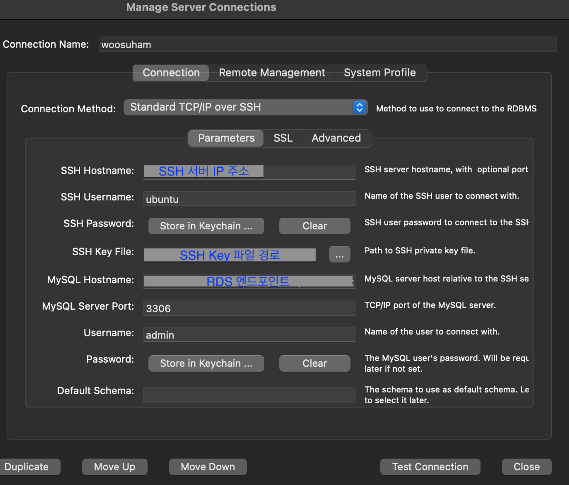Switch to the SSL sub-tab
The height and width of the screenshot is (485, 569).
[283, 138]
